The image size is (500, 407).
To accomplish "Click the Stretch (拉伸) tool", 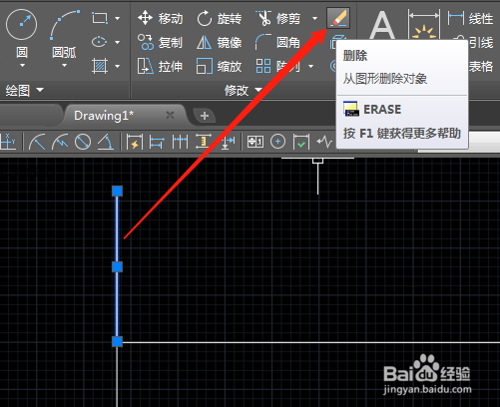I will (x=161, y=66).
